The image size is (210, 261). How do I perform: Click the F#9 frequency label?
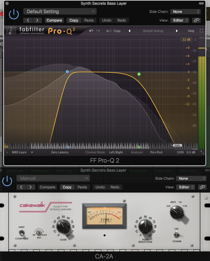(177, 146)
